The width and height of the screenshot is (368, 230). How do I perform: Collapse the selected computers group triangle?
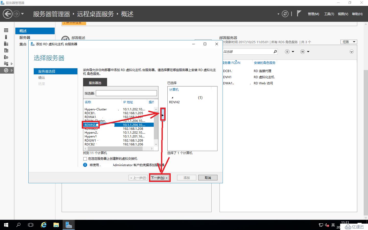pos(172,98)
